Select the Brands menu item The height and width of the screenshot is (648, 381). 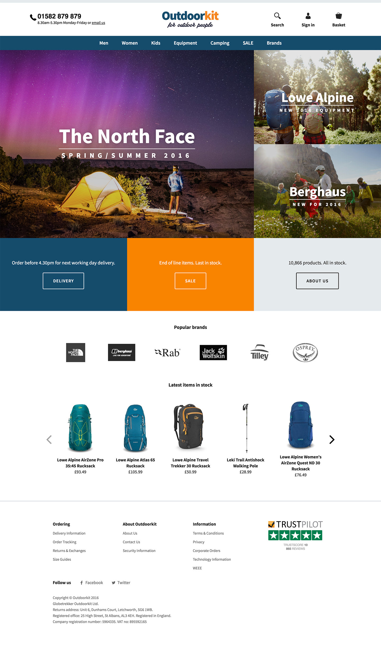pos(274,43)
